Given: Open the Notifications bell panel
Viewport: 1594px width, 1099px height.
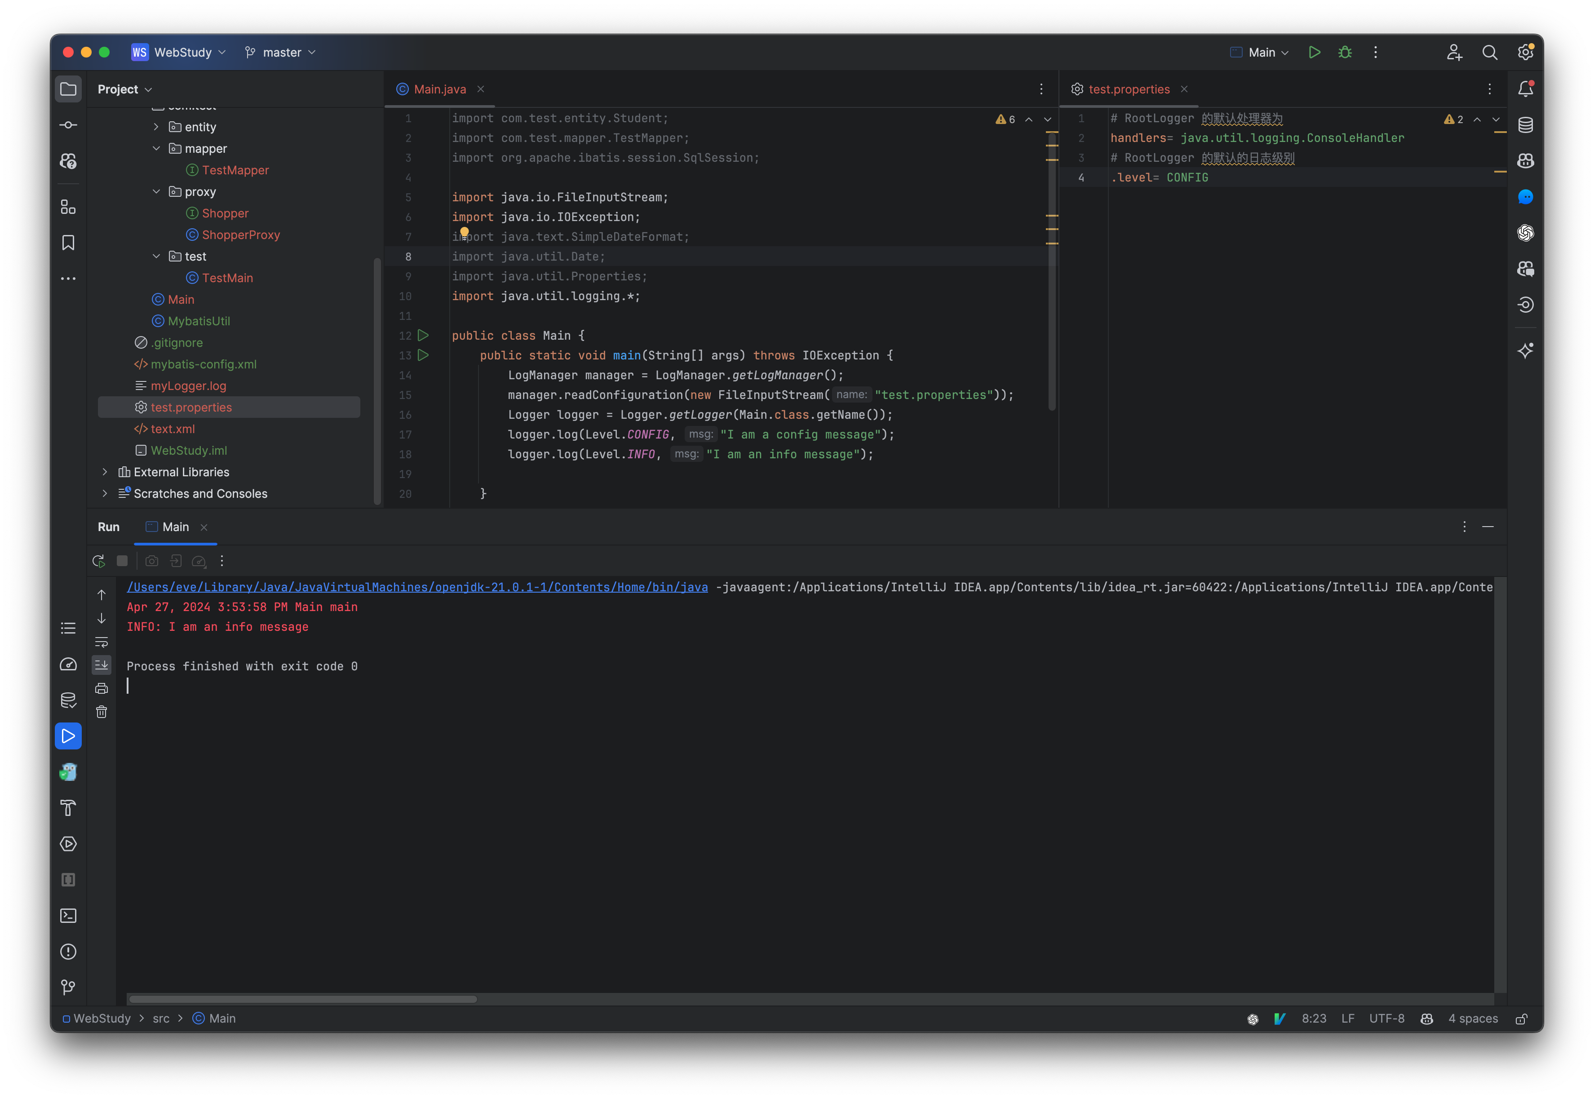Looking at the screenshot, I should (1525, 88).
